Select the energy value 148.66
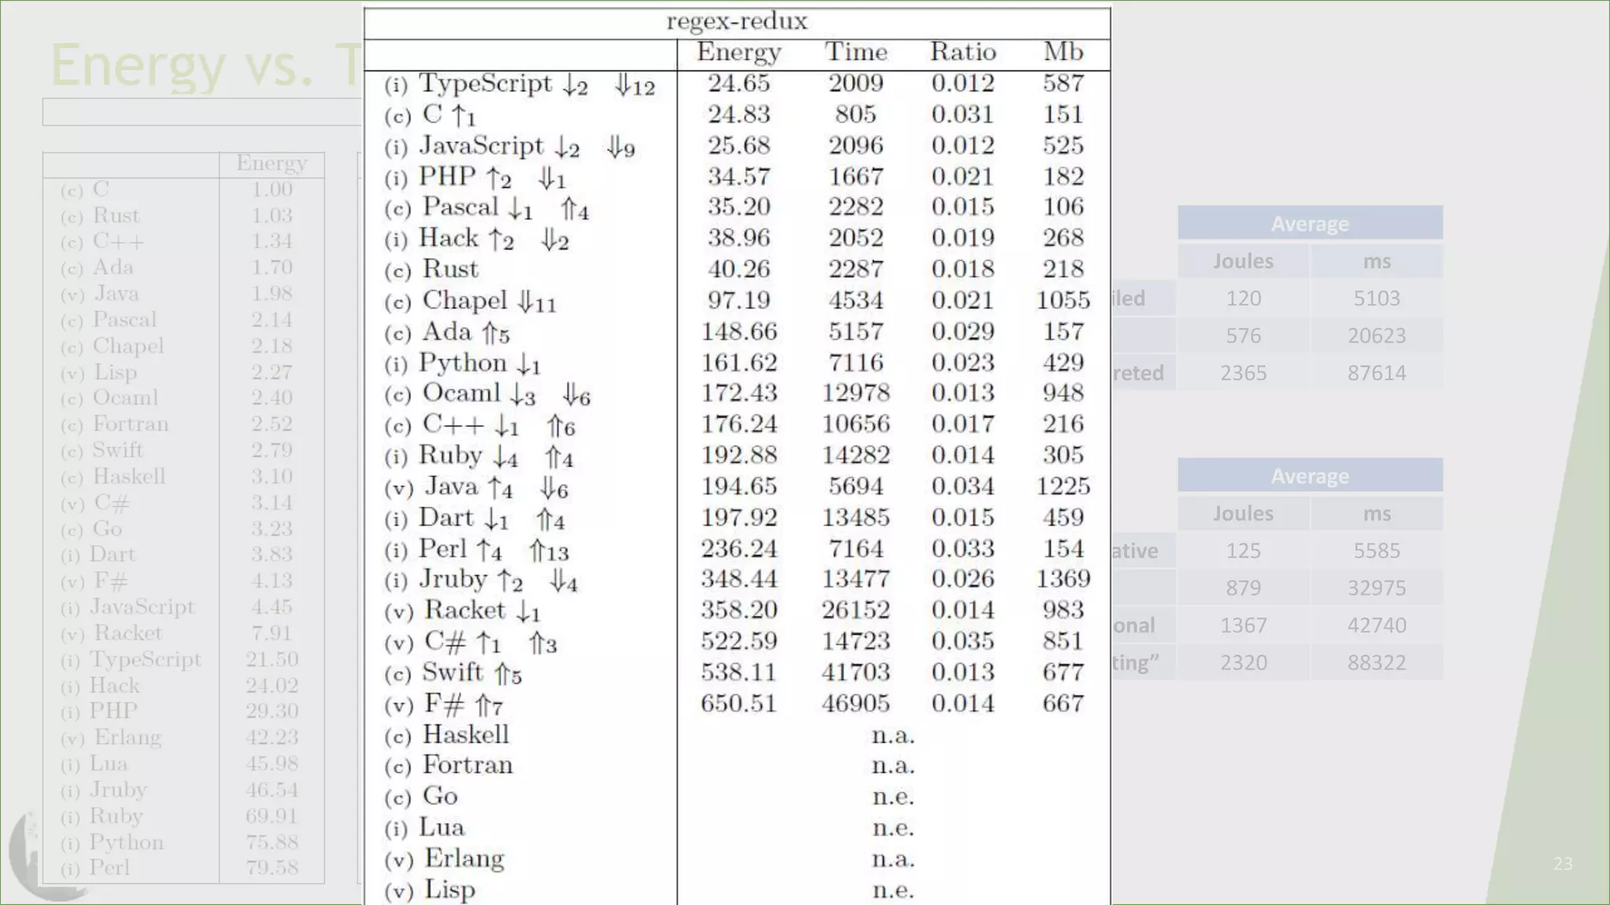The width and height of the screenshot is (1610, 905). (x=738, y=332)
